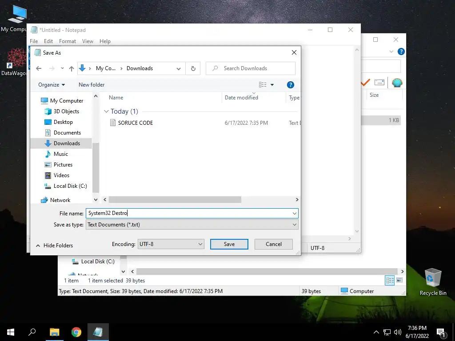Click the Search Downloads field
Image resolution: width=455 pixels, height=341 pixels.
(251, 68)
